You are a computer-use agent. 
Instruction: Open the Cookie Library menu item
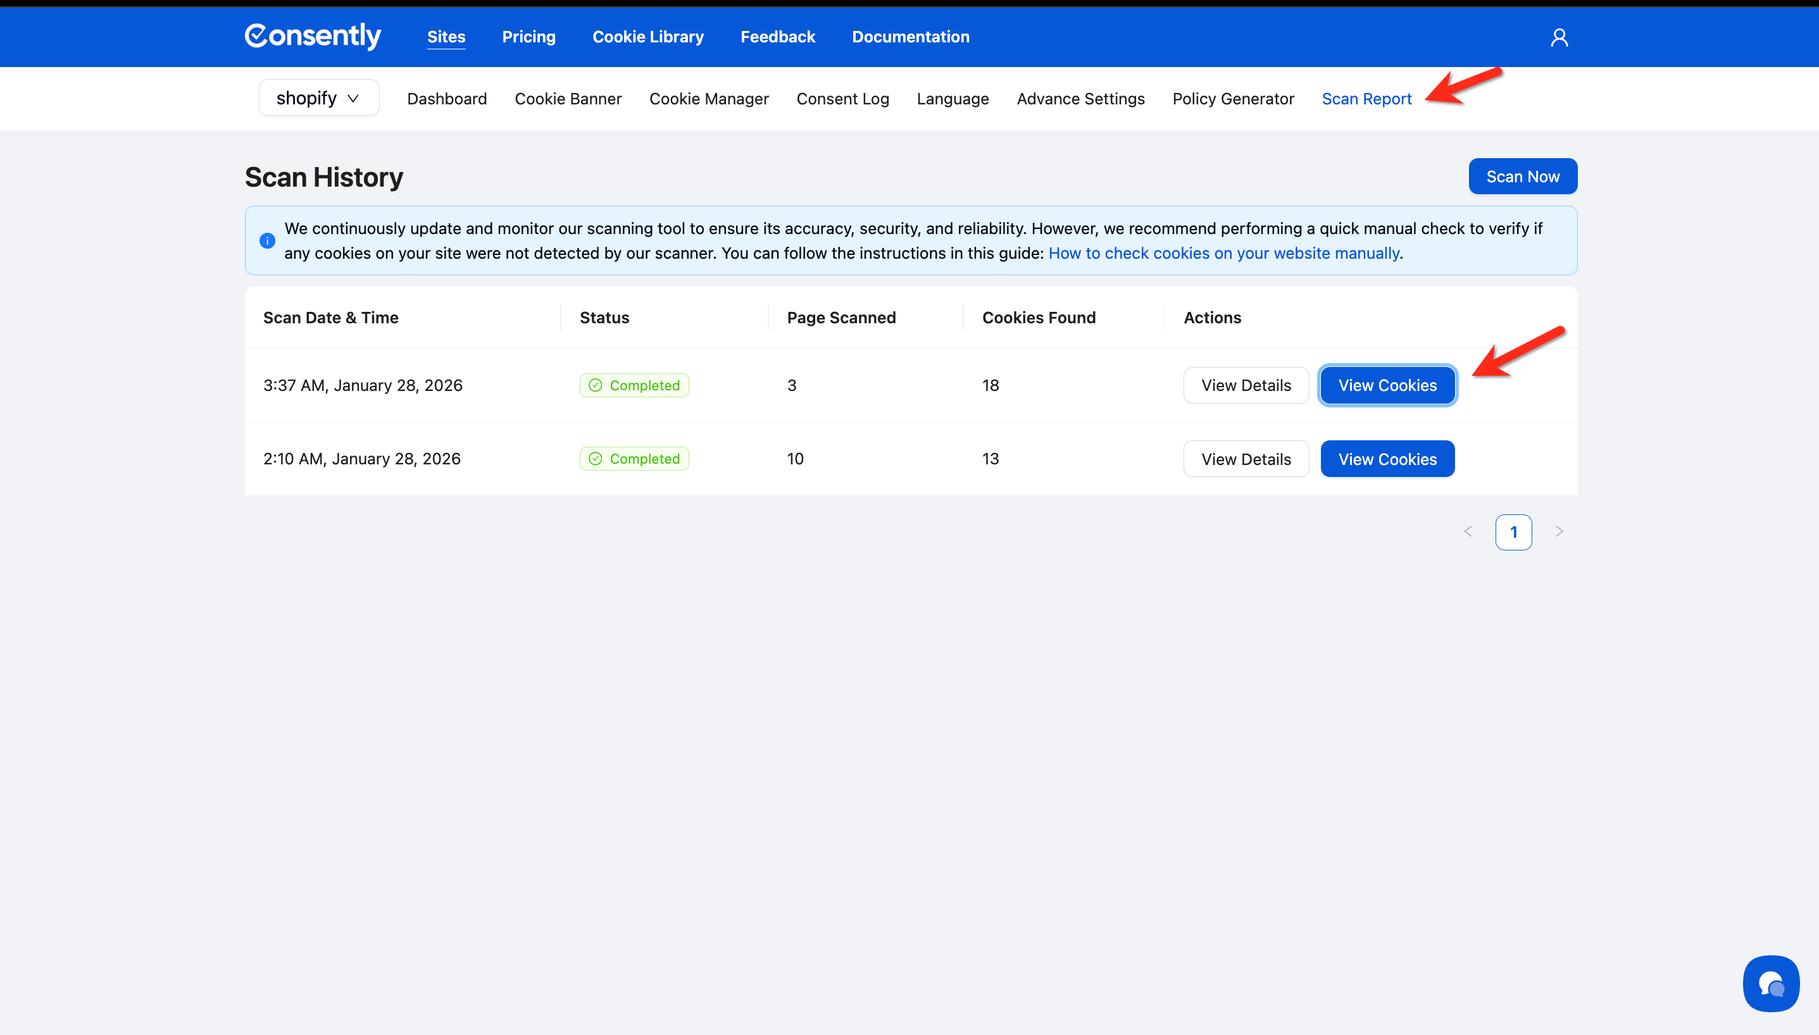point(648,37)
